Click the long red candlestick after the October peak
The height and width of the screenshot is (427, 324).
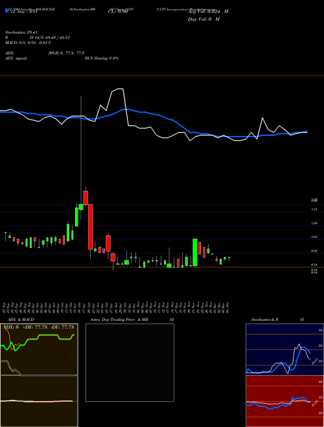coord(90,226)
